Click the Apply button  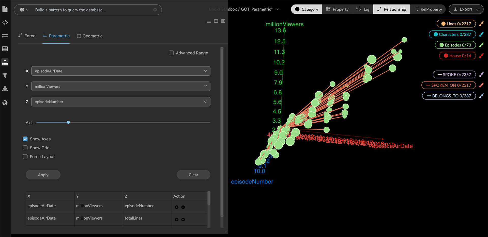tap(43, 175)
